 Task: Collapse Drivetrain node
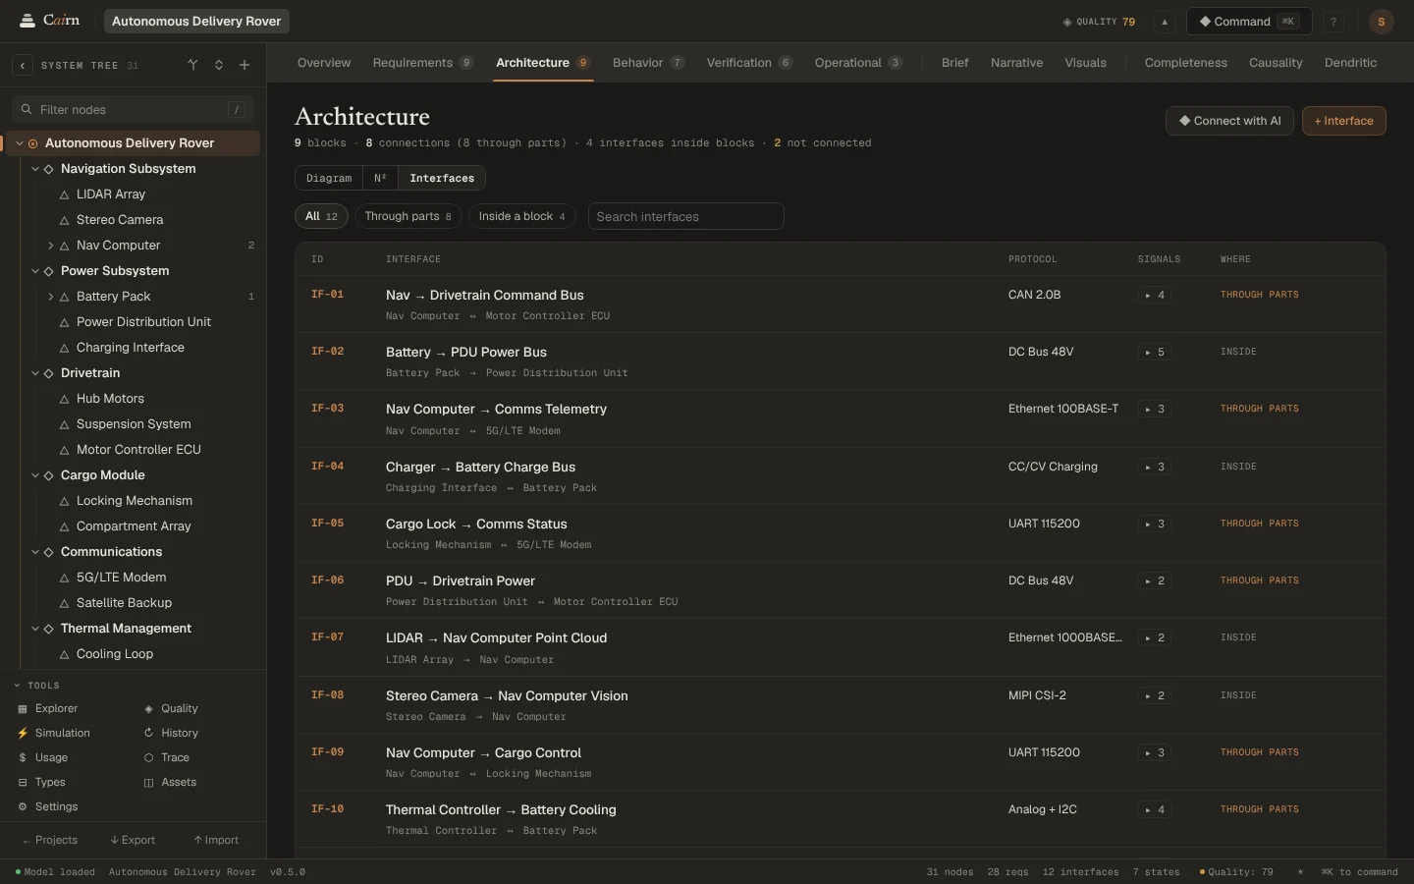(x=35, y=373)
